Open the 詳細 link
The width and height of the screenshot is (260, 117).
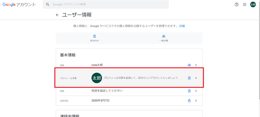pyautogui.click(x=182, y=26)
